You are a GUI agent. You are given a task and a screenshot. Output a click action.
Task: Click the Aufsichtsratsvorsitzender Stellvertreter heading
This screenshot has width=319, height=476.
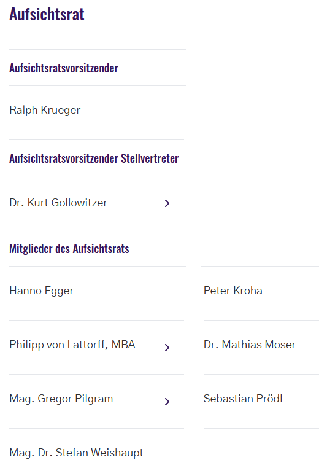pyautogui.click(x=94, y=158)
